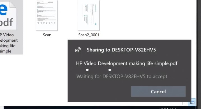201x109 pixels.
Task: Click the HP Video Development file name
Action: point(9,43)
